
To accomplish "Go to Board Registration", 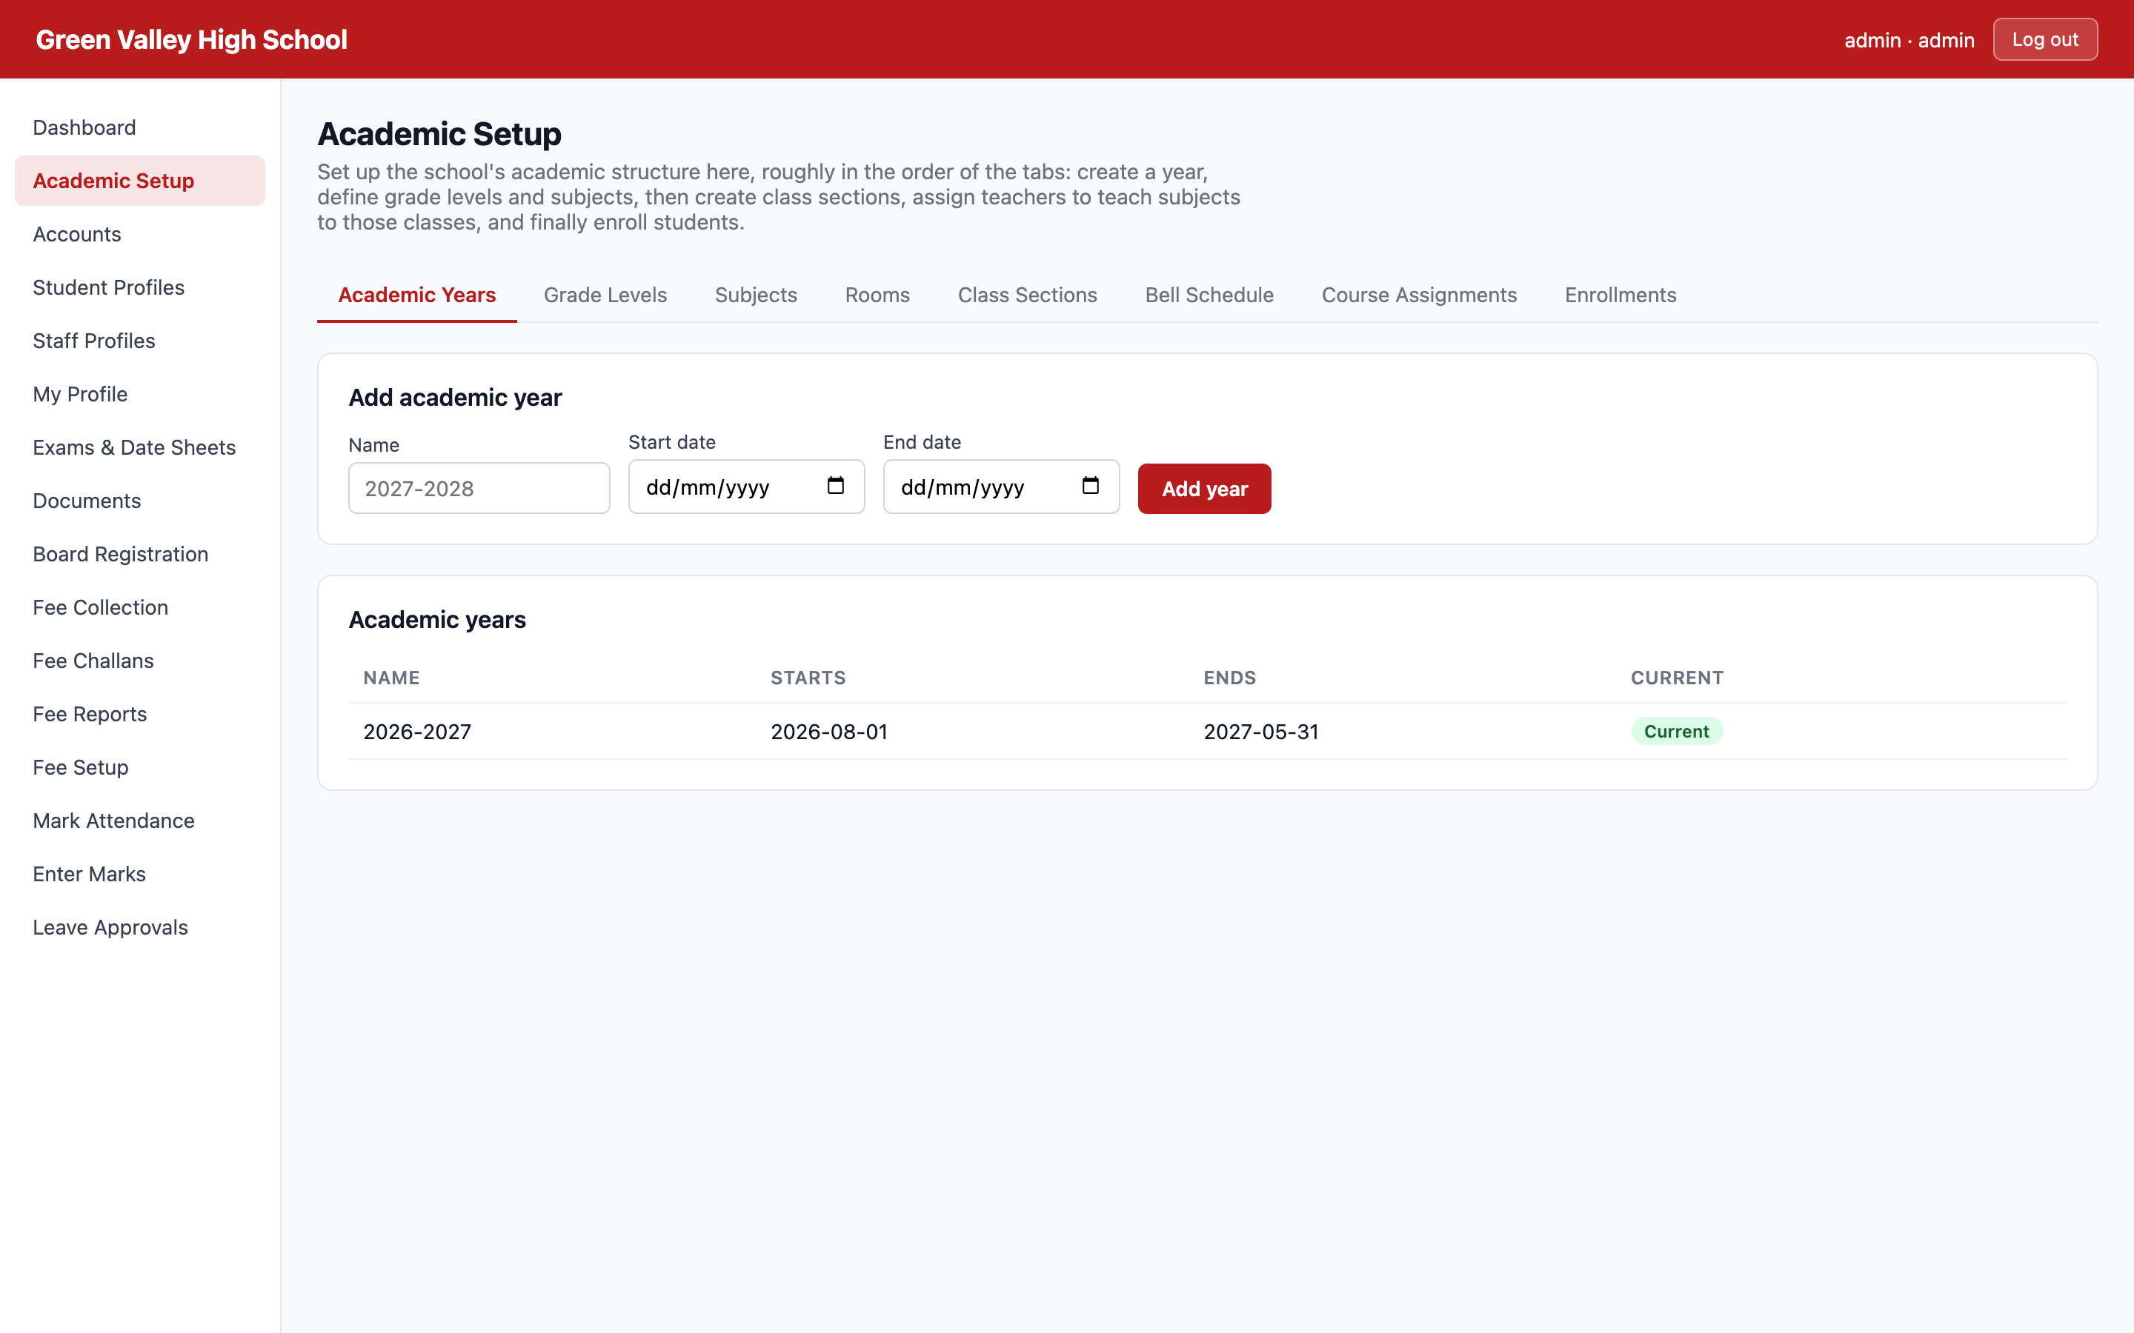I will coord(140,555).
